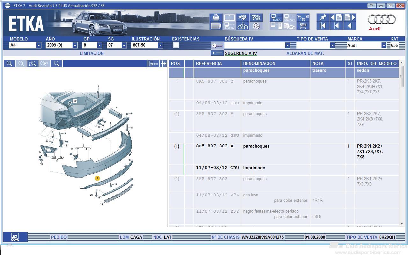Viewport: 408px width, 255px height.
Task: Go to previous page document icon
Action: pyautogui.click(x=336, y=18)
